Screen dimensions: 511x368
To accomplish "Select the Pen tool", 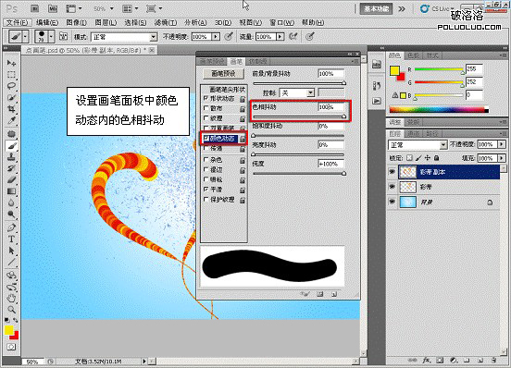I will [x=11, y=227].
